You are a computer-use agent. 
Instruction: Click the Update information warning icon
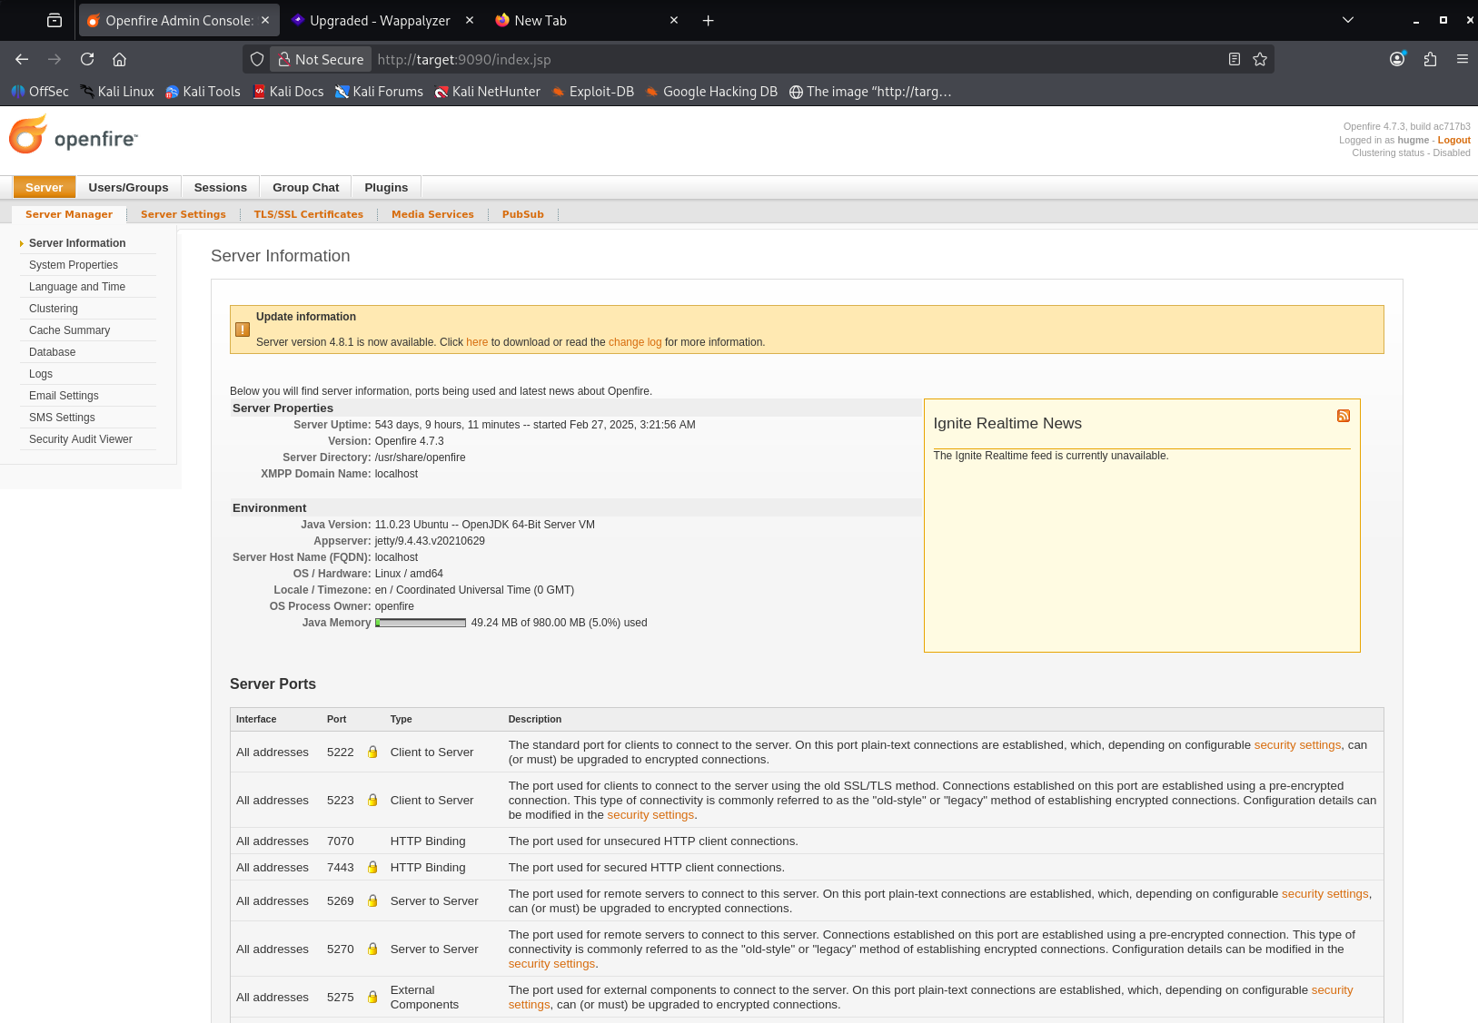pyautogui.click(x=243, y=330)
